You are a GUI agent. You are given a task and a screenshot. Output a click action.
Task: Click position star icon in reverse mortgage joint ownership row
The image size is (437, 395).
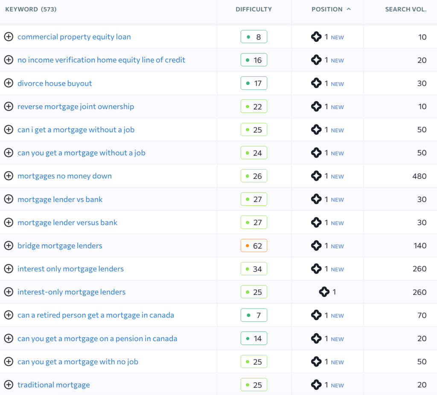point(316,107)
